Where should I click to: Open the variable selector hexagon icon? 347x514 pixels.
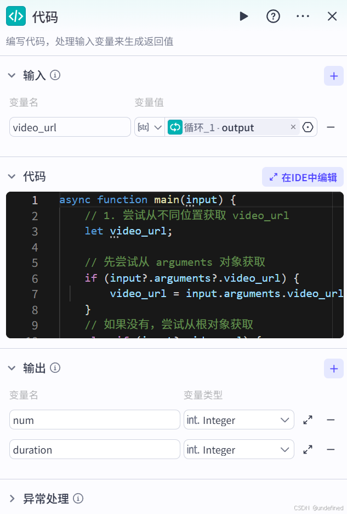pyautogui.click(x=308, y=127)
